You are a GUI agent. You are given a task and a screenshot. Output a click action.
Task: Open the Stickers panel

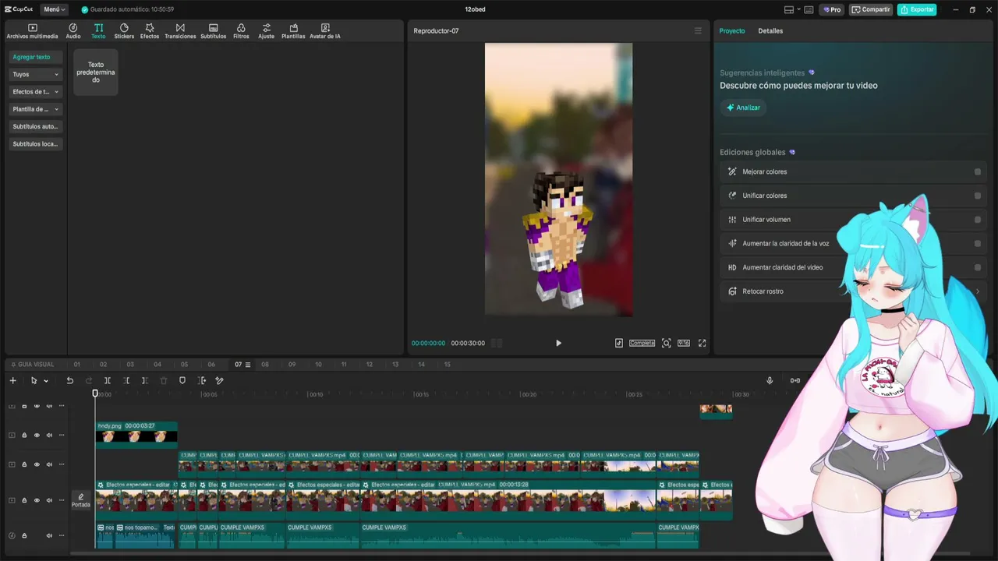tap(124, 31)
